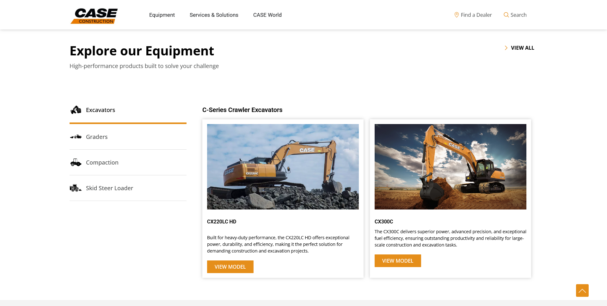
Task: Click the Find a Dealer location pin icon
Action: tap(457, 15)
